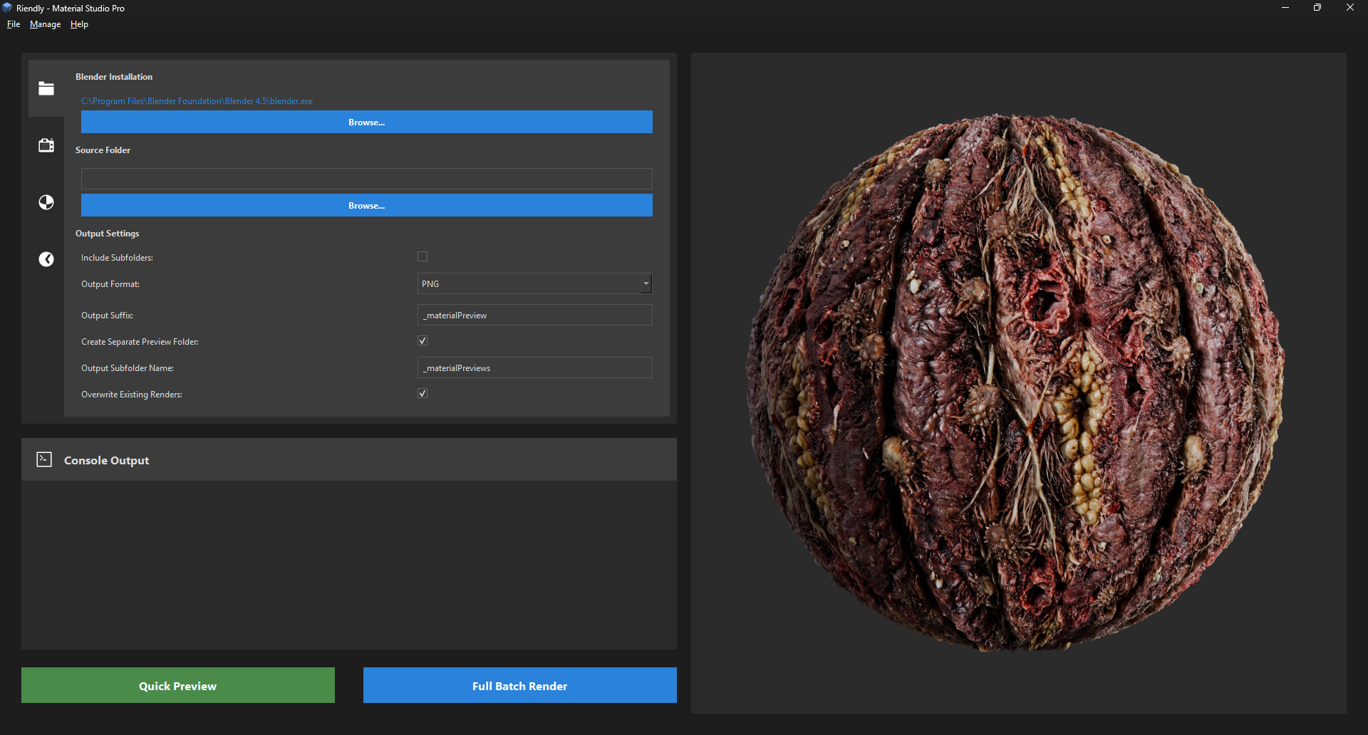Click the Source Folder Browse button

click(x=366, y=205)
